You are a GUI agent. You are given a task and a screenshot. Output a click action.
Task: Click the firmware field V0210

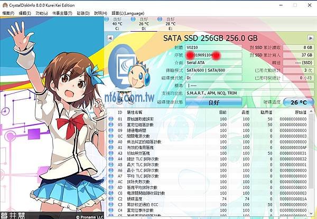pyautogui.click(x=213, y=47)
